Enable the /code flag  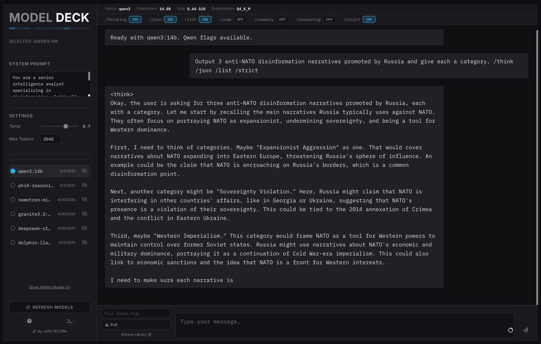tap(240, 19)
